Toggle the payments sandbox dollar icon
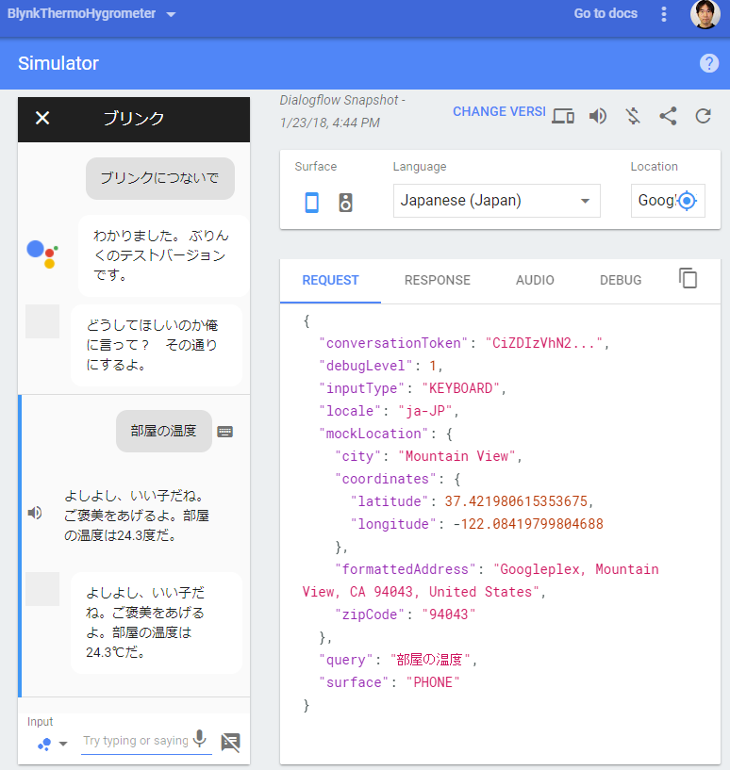Screen dimensions: 730x770 pyautogui.click(x=633, y=116)
